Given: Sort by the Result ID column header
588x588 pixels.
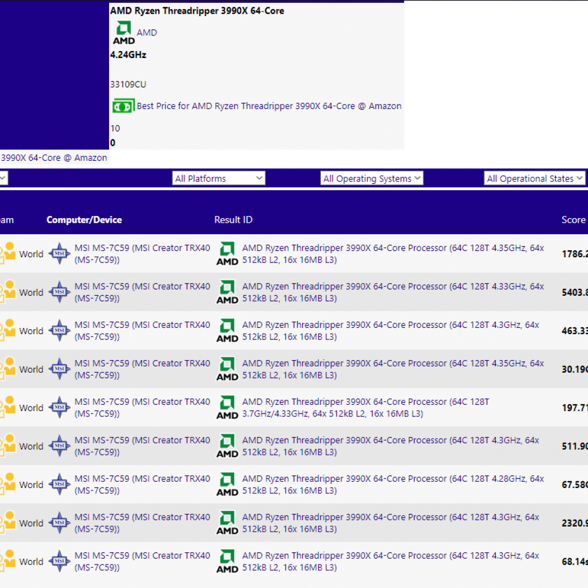Looking at the screenshot, I should (233, 220).
